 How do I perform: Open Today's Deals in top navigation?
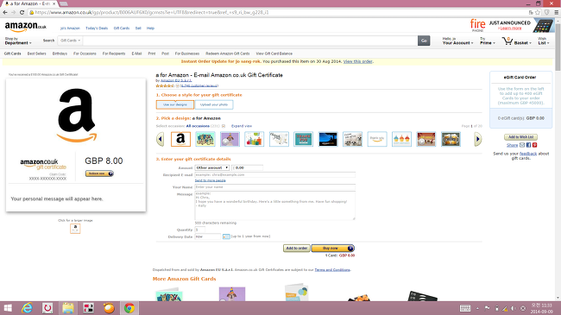tap(97, 28)
